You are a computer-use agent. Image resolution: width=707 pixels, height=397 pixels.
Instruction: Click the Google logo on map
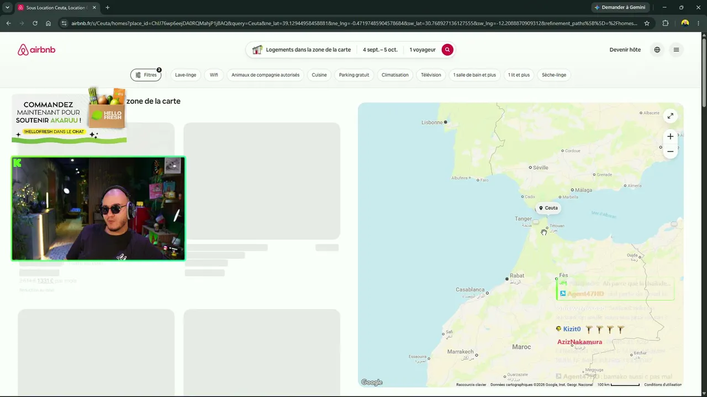[x=372, y=383]
